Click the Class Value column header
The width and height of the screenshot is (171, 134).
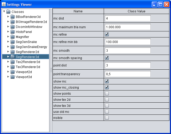coord(136,11)
